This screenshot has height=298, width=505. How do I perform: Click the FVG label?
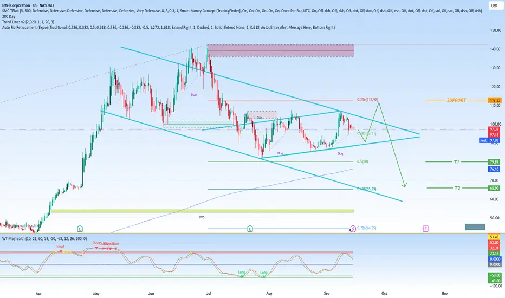point(202,217)
